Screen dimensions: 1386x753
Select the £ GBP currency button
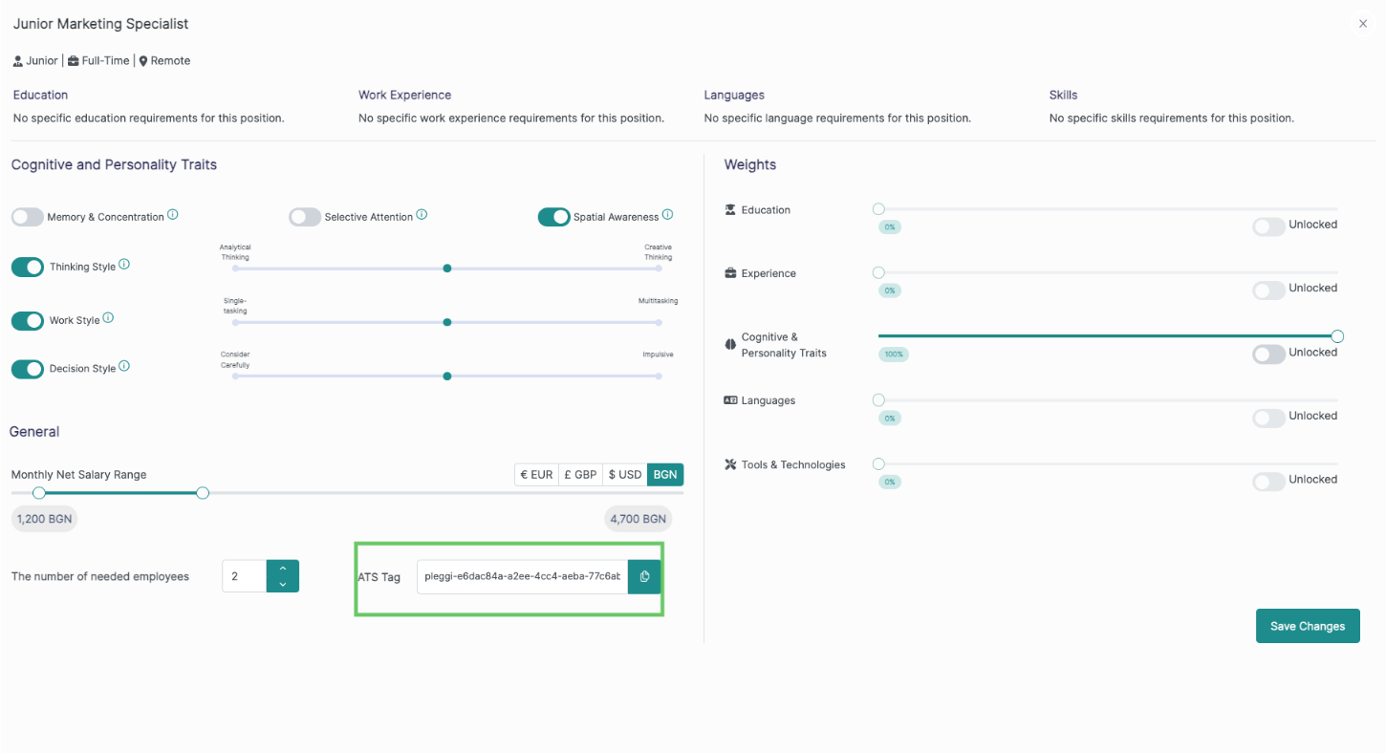tap(580, 475)
